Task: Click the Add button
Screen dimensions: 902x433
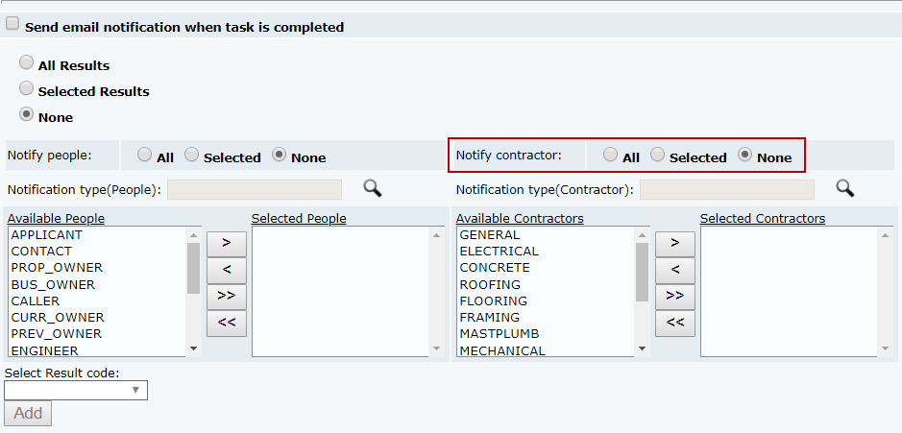Action: click(28, 413)
